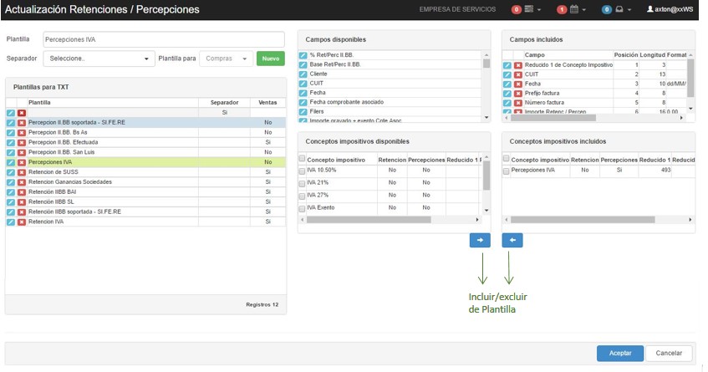Add the CUIT field from available fields

click(303, 84)
